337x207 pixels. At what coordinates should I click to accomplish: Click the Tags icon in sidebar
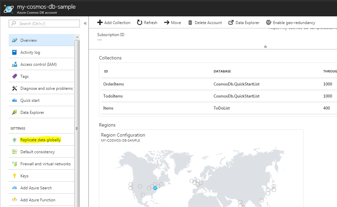[x=14, y=76]
